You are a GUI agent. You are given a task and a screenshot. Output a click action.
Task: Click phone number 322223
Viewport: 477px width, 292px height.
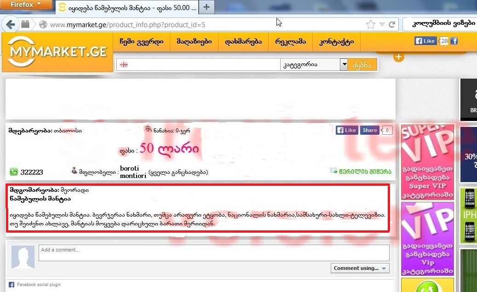point(32,172)
